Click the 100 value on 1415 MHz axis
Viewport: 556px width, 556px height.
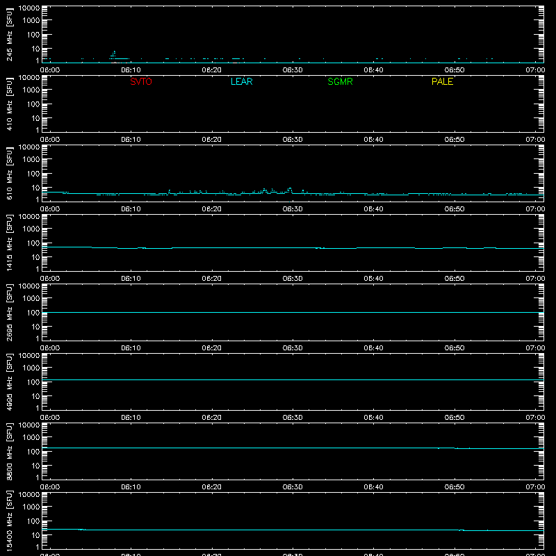tap(33, 243)
